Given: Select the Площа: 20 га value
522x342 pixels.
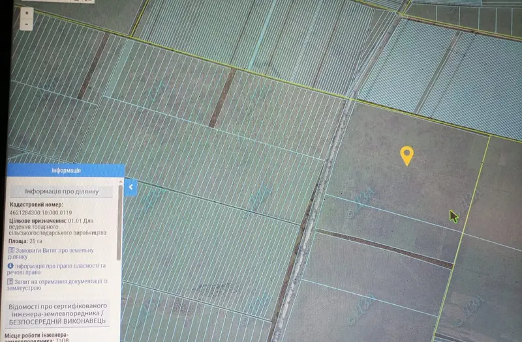Looking at the screenshot, I should [x=25, y=241].
